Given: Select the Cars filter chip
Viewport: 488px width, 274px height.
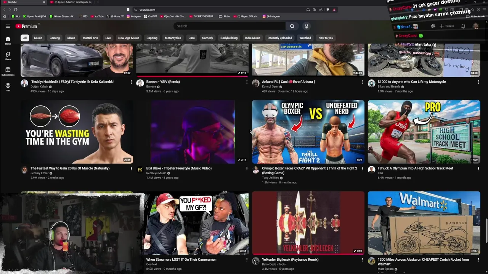Looking at the screenshot, I should pos(191,38).
